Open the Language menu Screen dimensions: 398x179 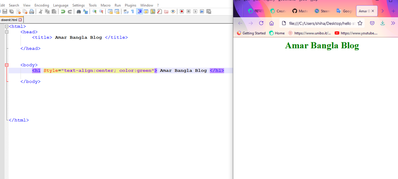(61, 5)
